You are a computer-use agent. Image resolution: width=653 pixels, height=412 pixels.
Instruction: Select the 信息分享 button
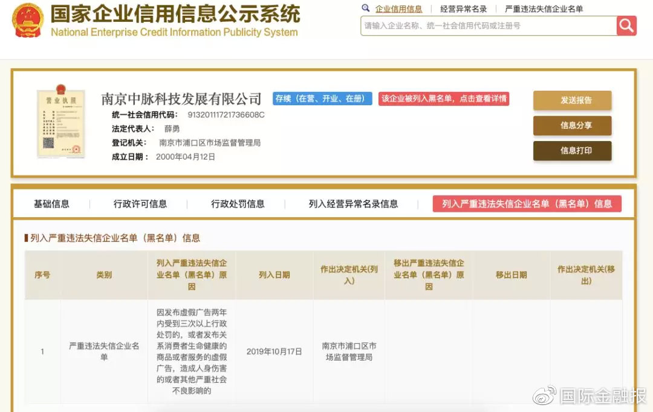pos(571,126)
